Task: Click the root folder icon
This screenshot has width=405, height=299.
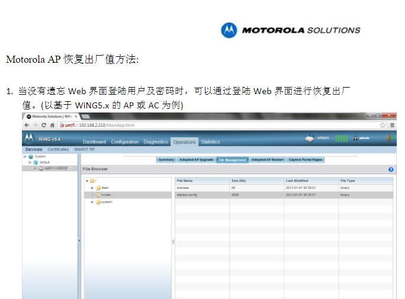Action: [x=92, y=181]
